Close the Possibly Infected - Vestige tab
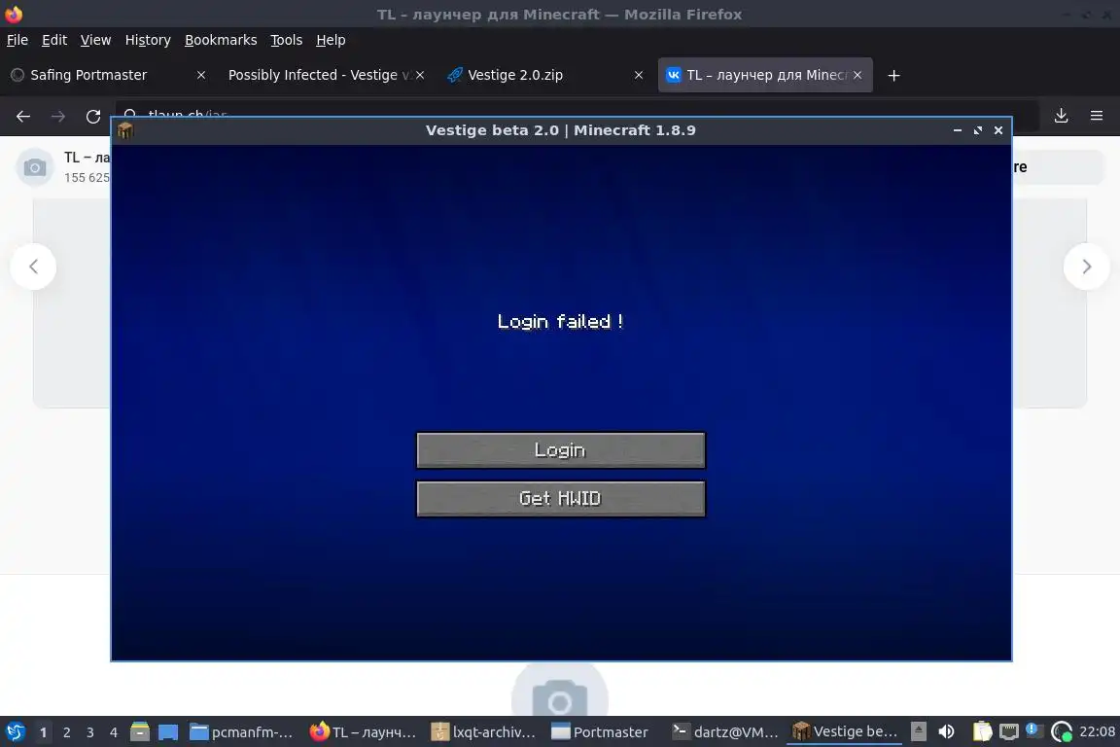The image size is (1120, 747). point(420,75)
